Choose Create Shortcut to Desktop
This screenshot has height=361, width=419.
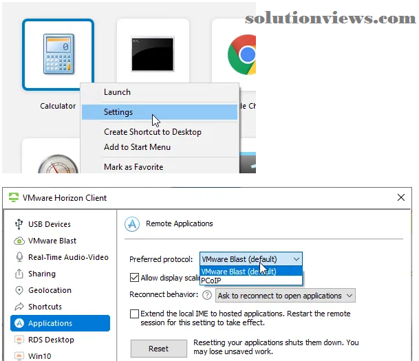pyautogui.click(x=160, y=132)
